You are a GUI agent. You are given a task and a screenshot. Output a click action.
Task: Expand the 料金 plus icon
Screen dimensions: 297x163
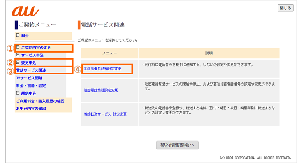click(18, 35)
